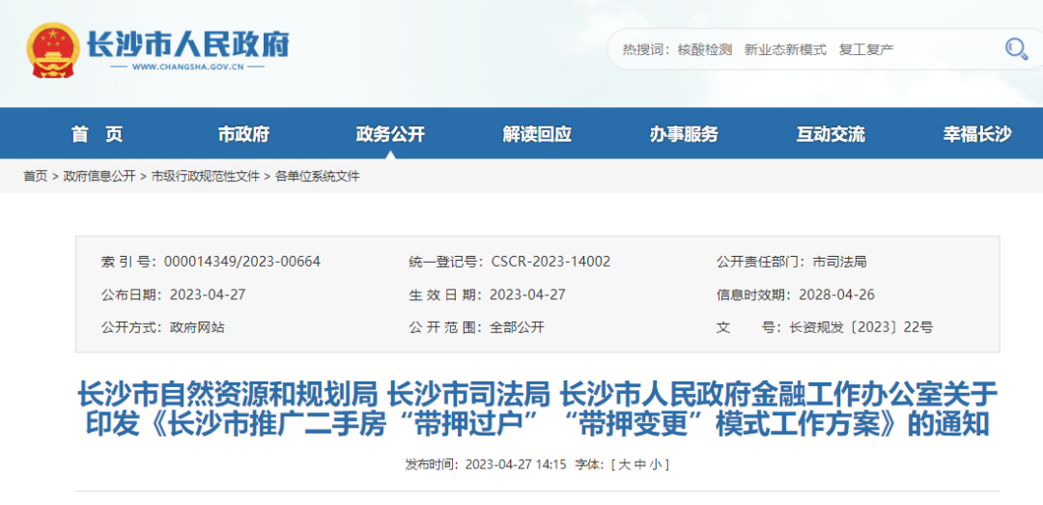Set font size to 小

tap(656, 463)
